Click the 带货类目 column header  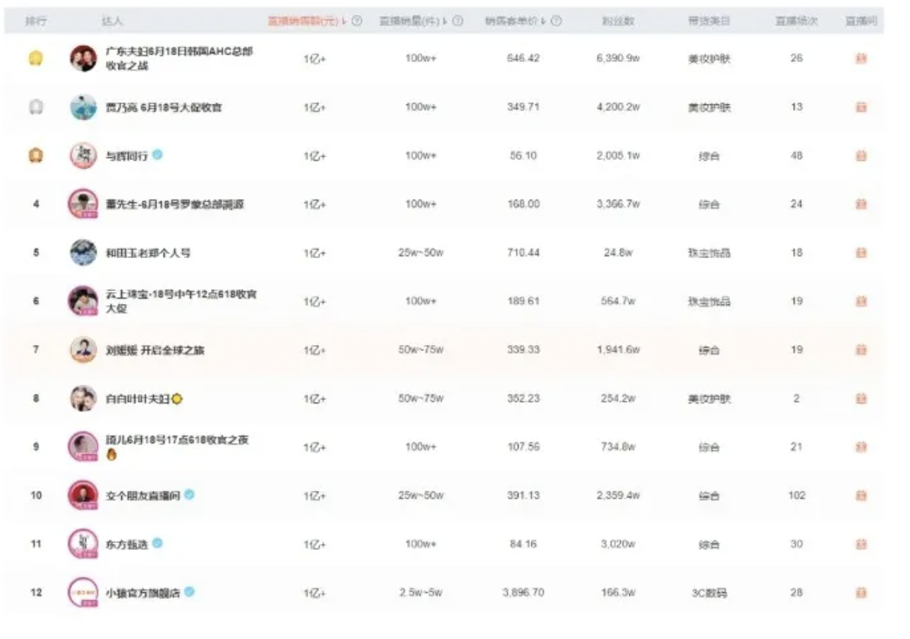[709, 21]
